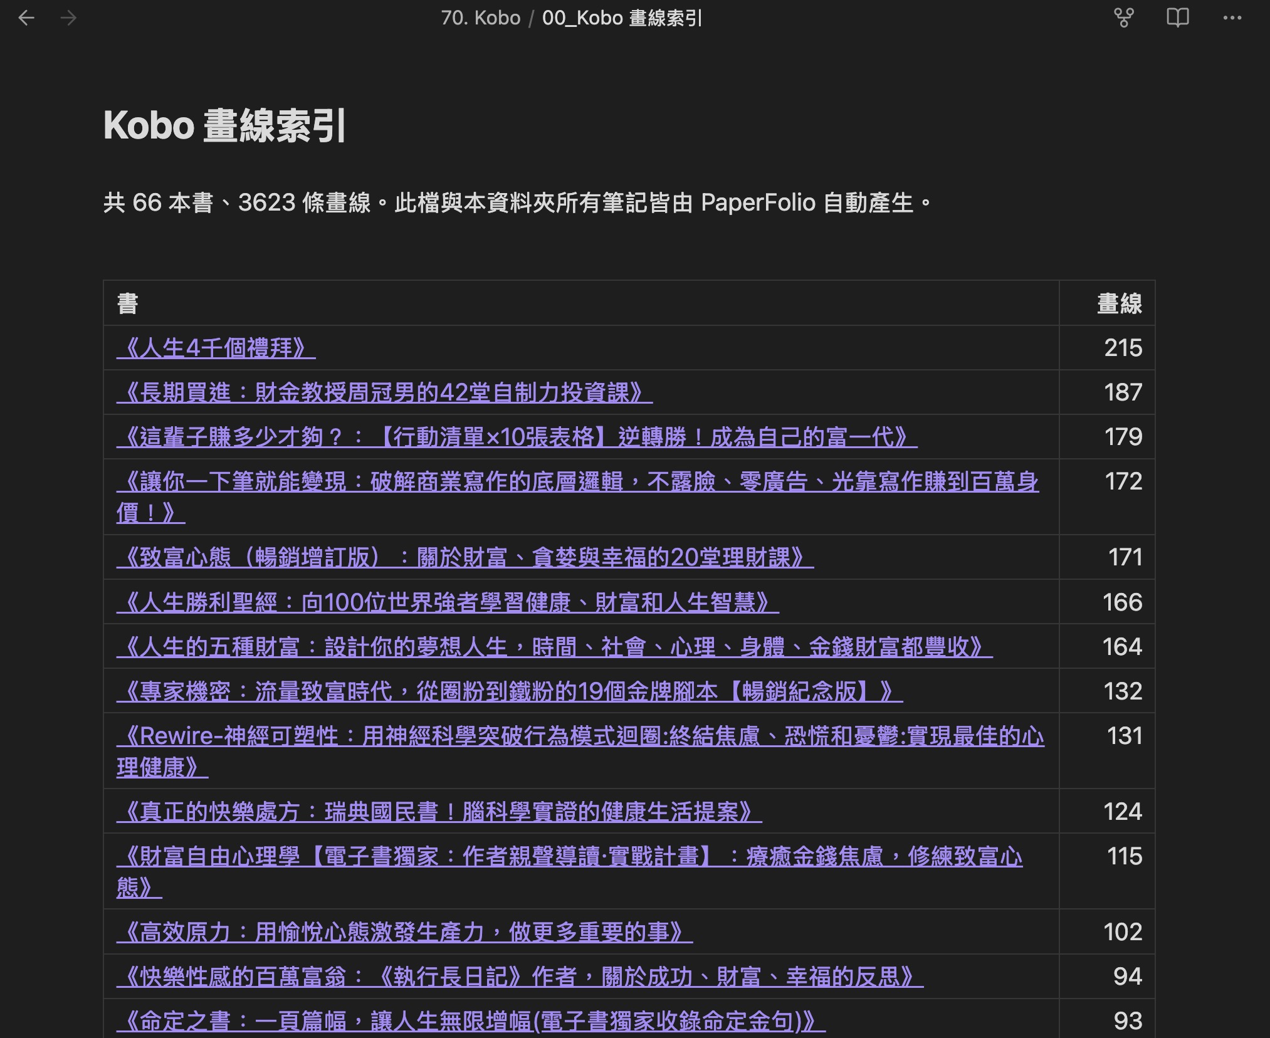Image resolution: width=1270 pixels, height=1038 pixels.
Task: Open the《致富心態（暢銷增訂版）》book link
Action: [x=465, y=557]
